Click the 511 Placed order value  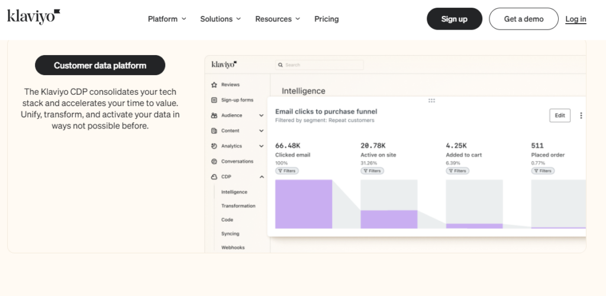pos(537,146)
